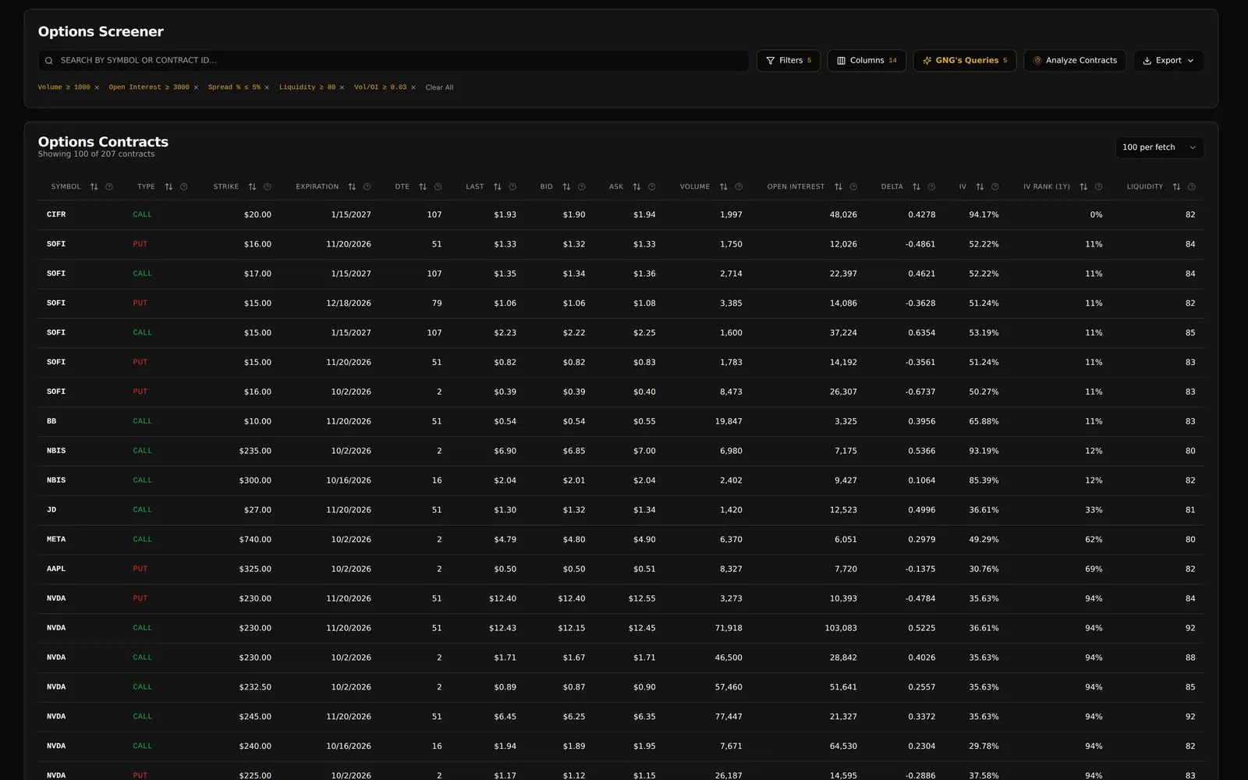
Task: Show Strike column info icon
Action: tap(268, 187)
